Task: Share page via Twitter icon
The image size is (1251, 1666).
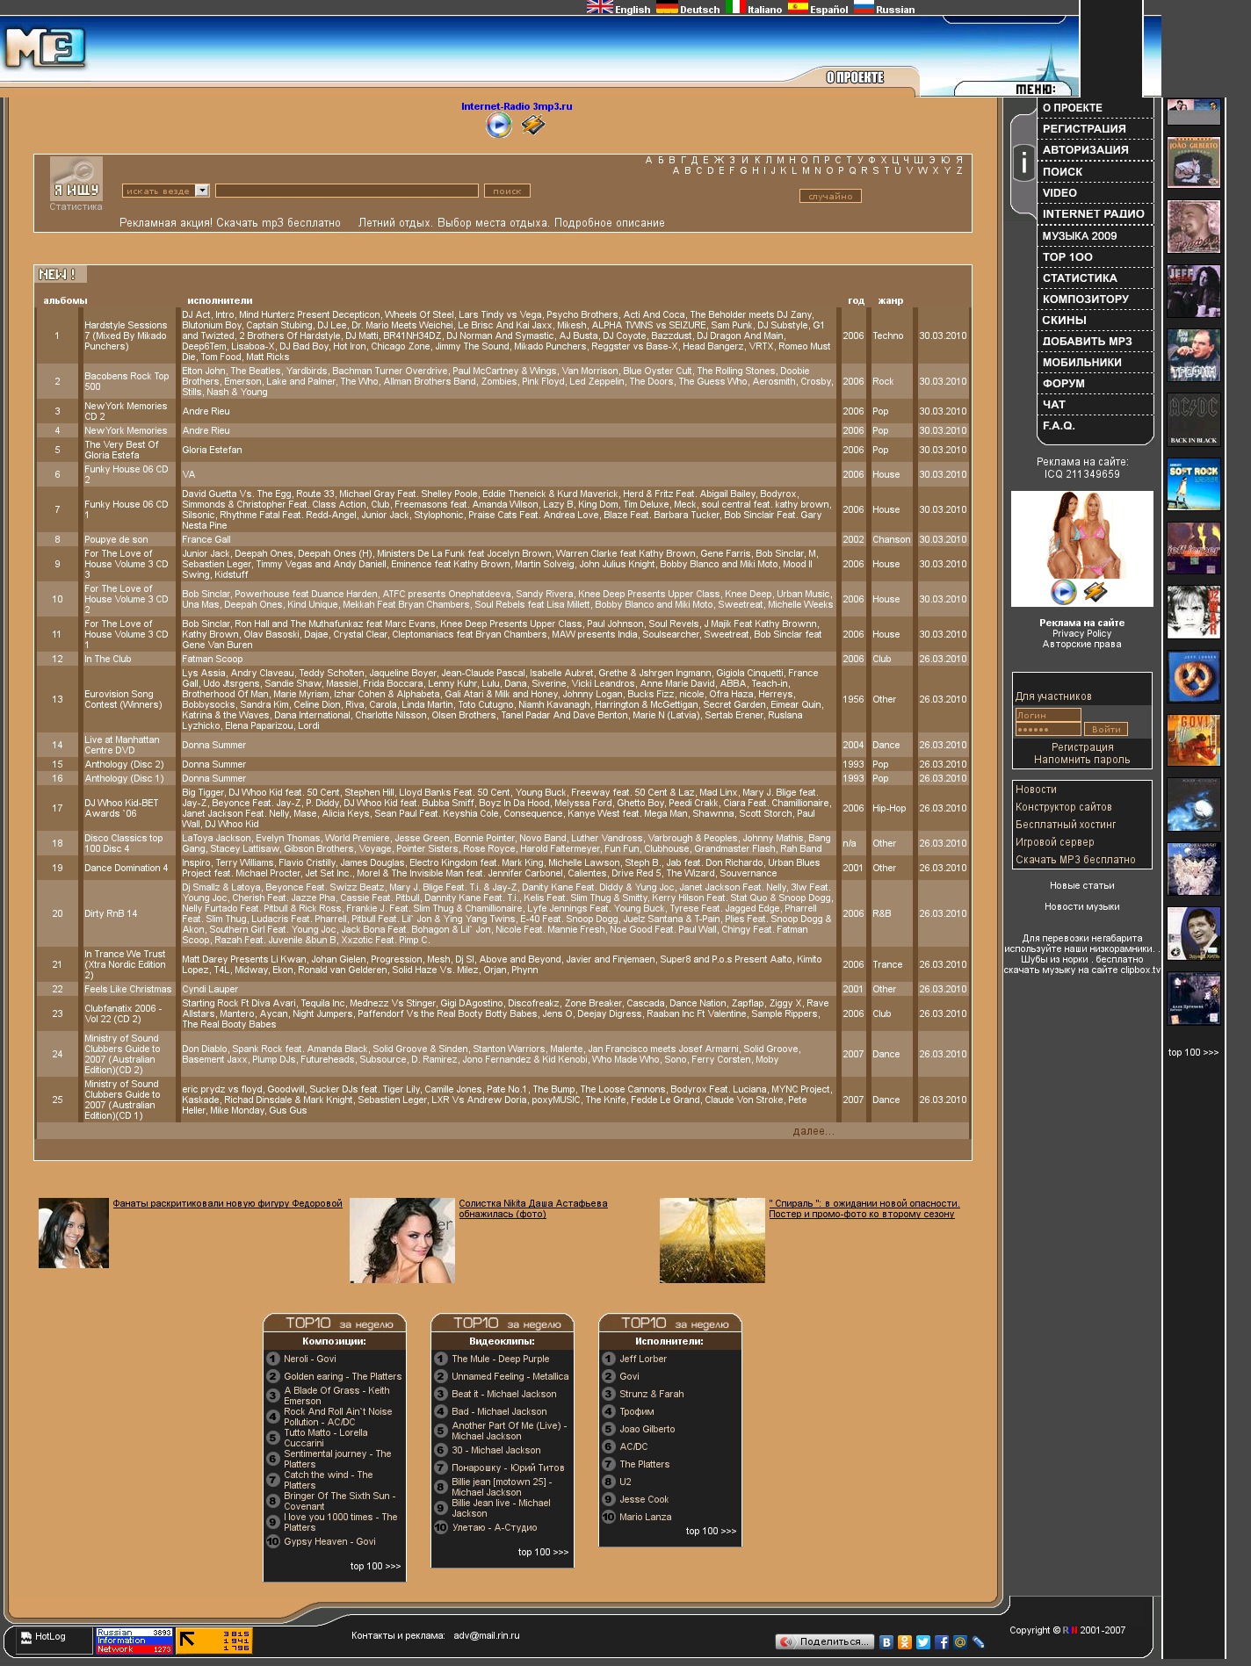Action: pos(923,1641)
